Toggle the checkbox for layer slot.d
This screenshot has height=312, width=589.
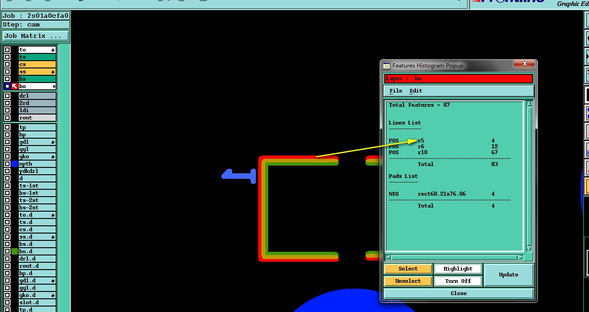7,302
